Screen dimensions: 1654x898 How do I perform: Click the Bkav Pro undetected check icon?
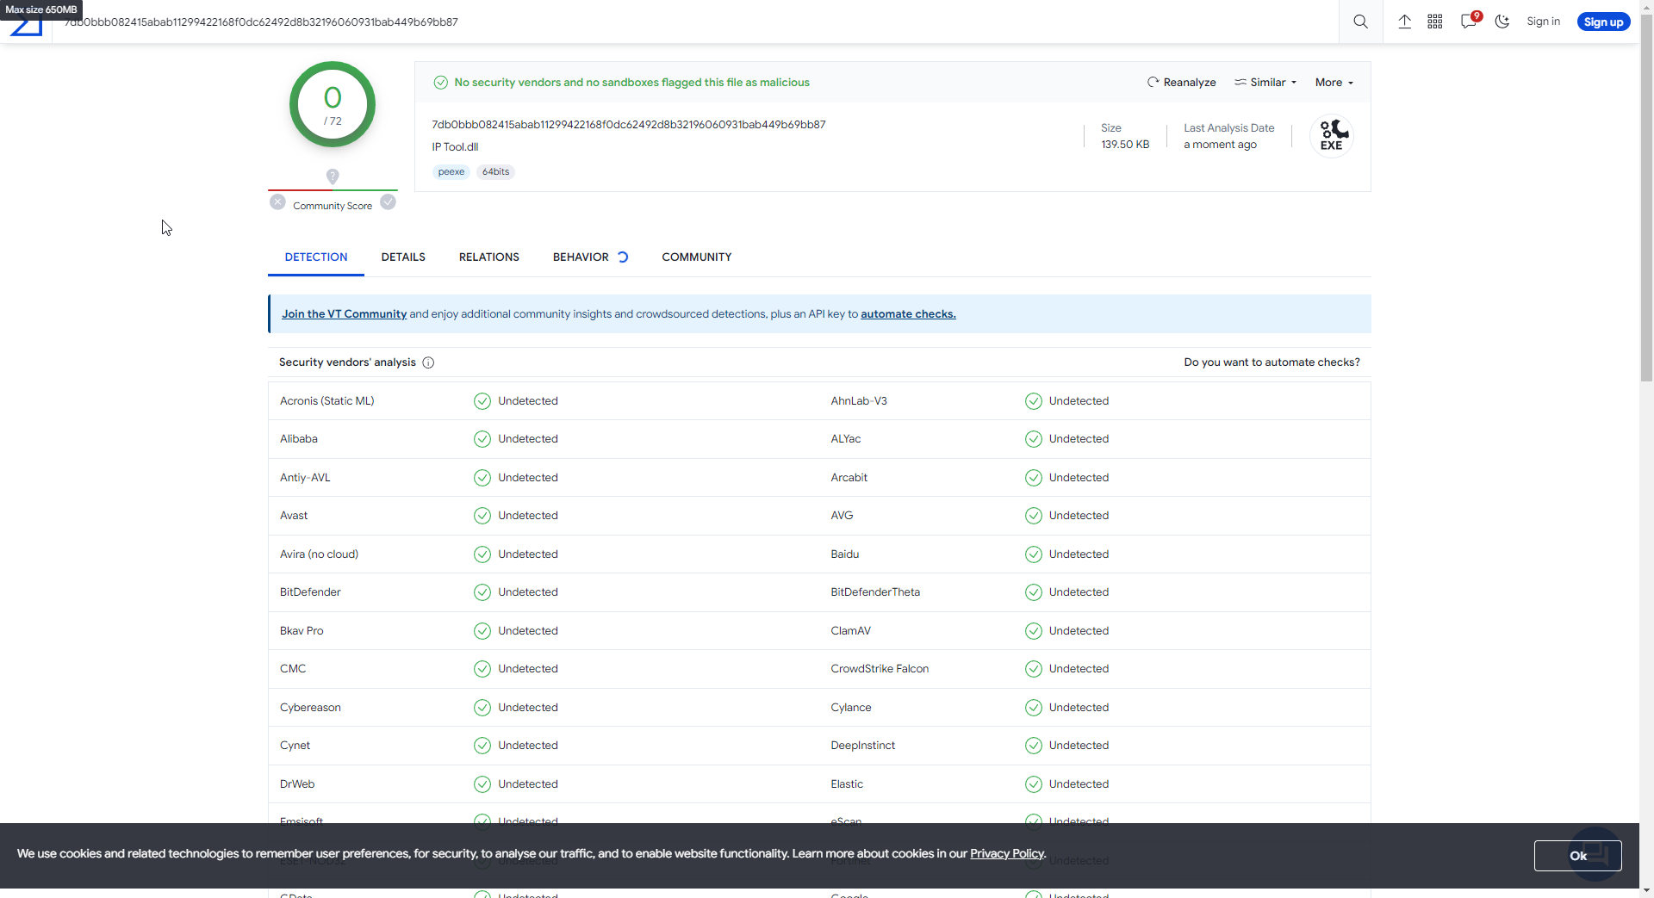[482, 631]
